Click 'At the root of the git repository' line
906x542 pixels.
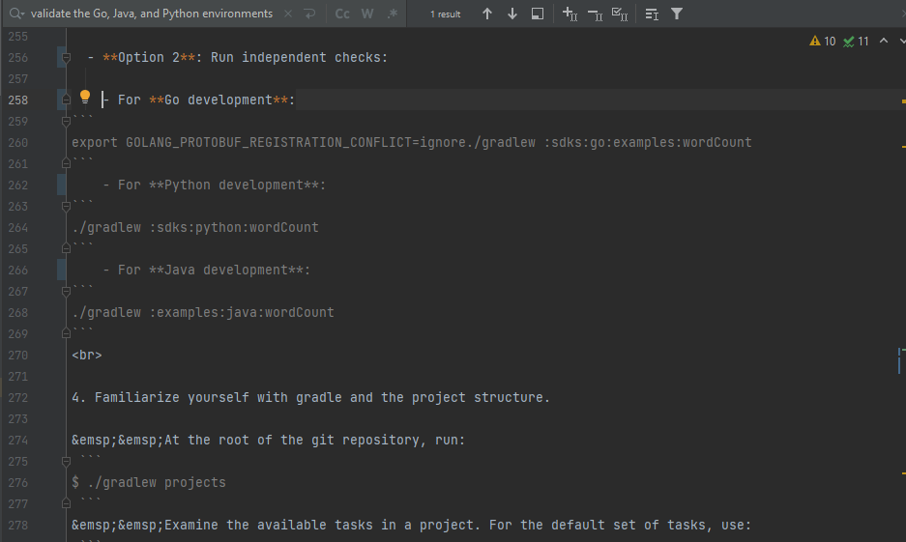268,440
